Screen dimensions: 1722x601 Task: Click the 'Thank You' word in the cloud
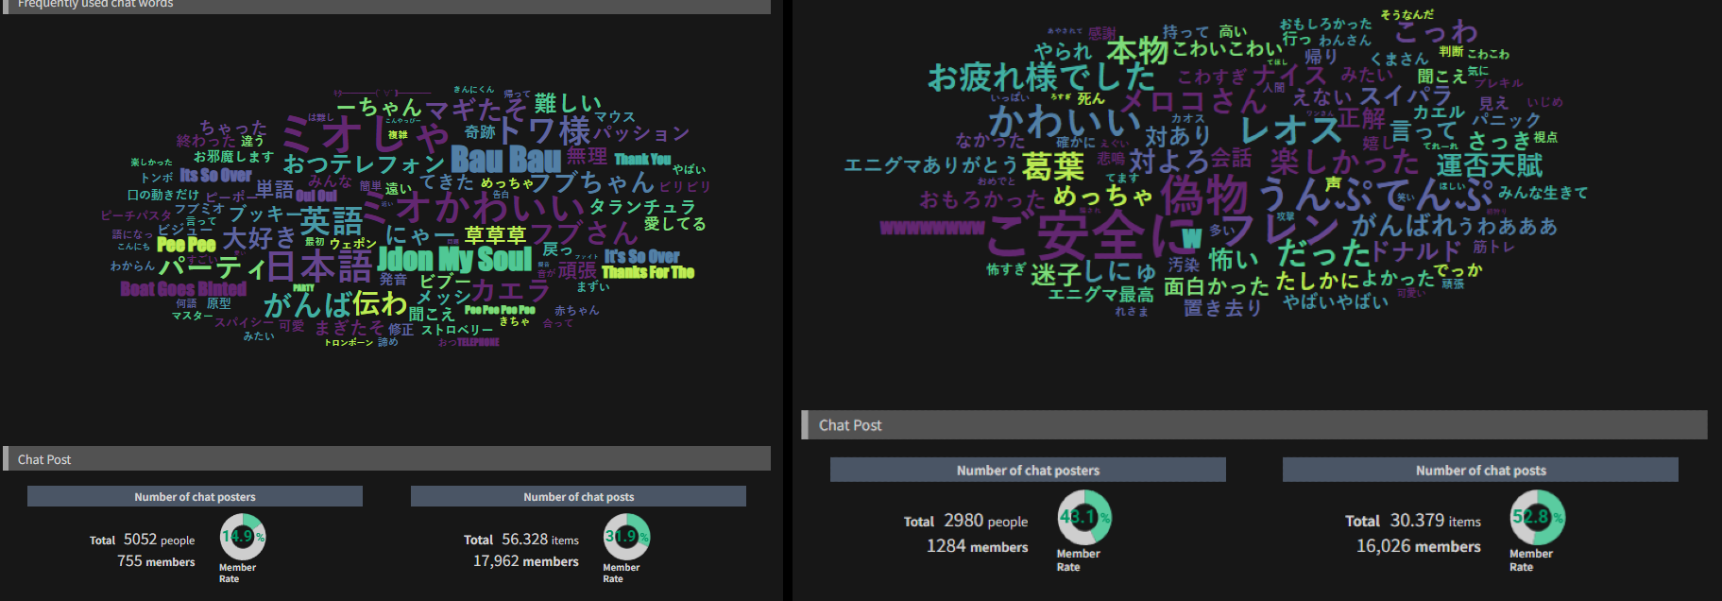[x=642, y=160]
